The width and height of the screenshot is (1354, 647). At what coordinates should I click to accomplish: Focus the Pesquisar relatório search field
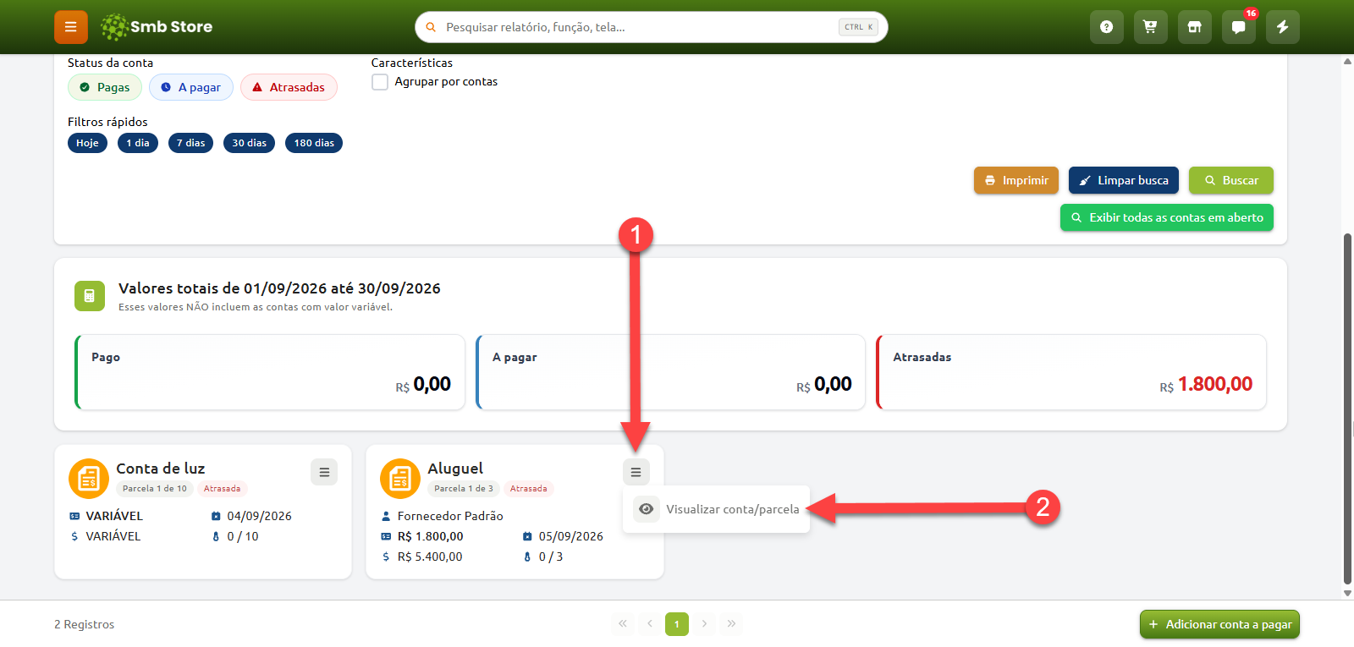652,27
